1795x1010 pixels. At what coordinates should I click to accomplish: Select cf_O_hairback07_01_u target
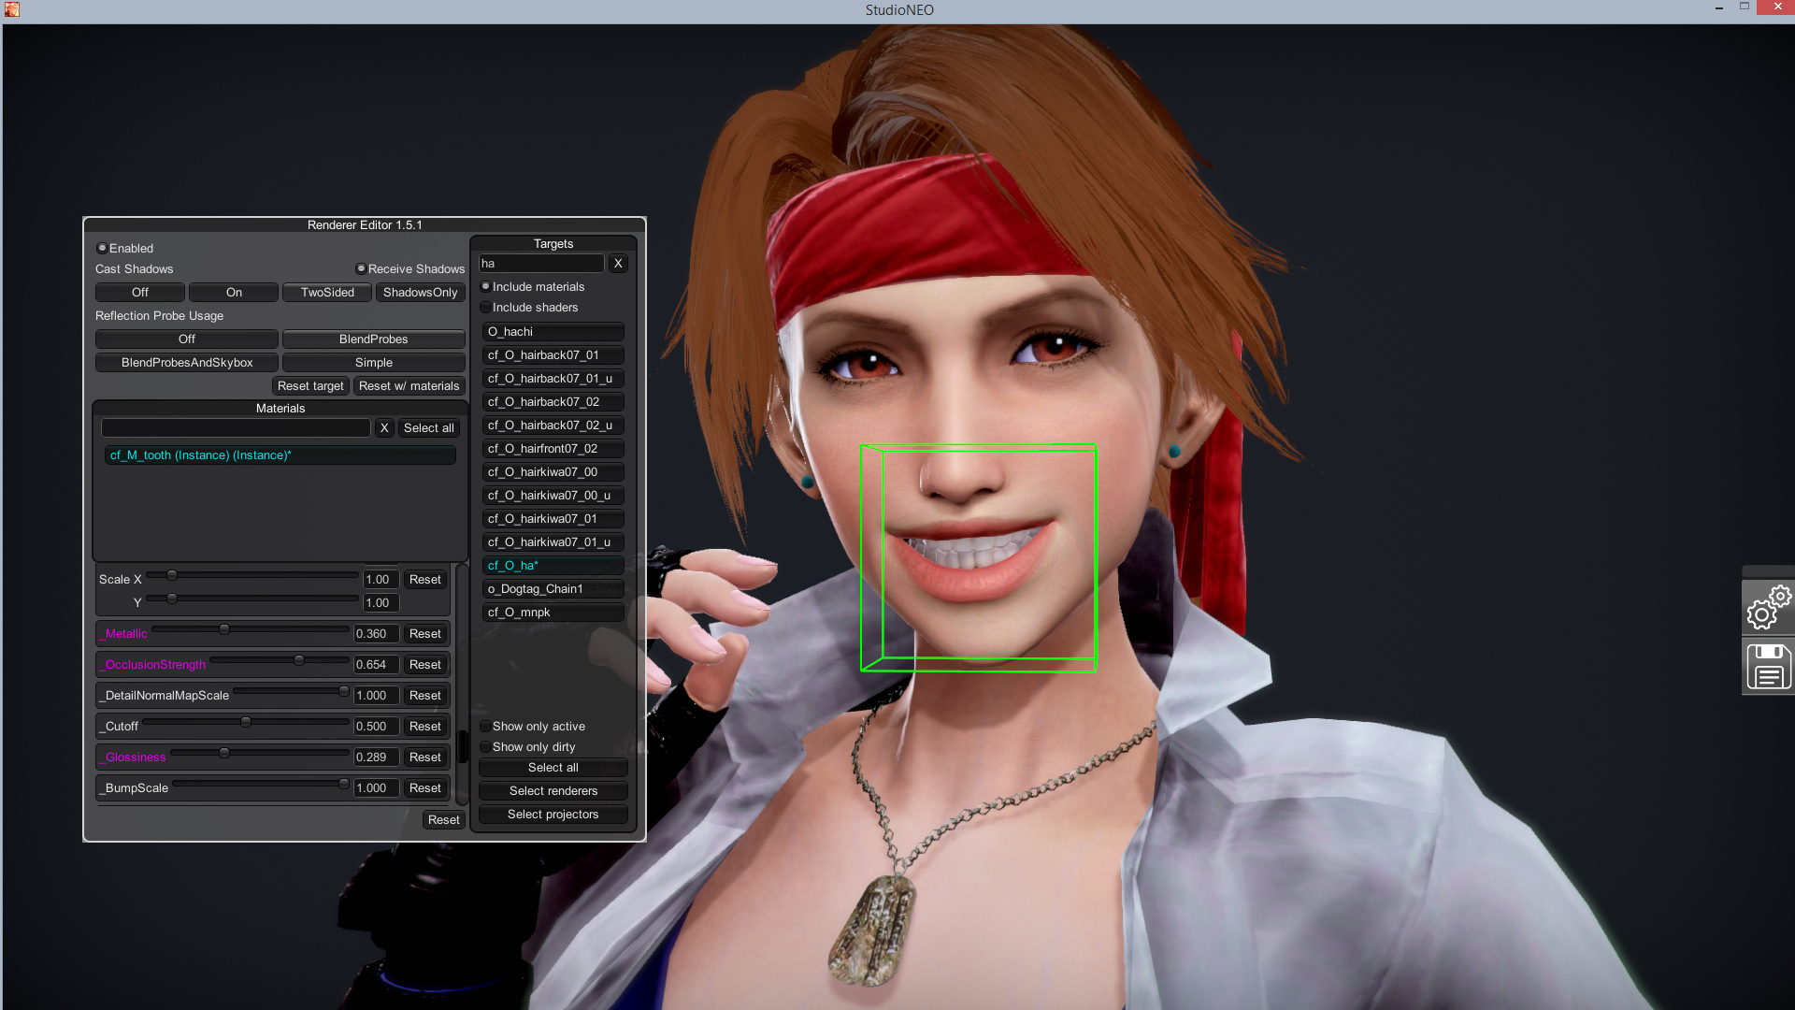pos(553,378)
